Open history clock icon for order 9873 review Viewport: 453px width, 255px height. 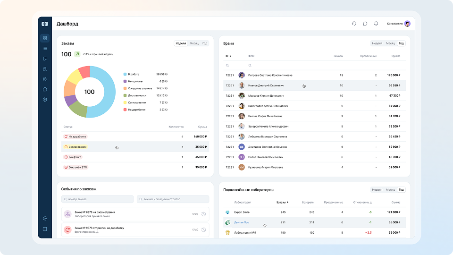(x=204, y=214)
